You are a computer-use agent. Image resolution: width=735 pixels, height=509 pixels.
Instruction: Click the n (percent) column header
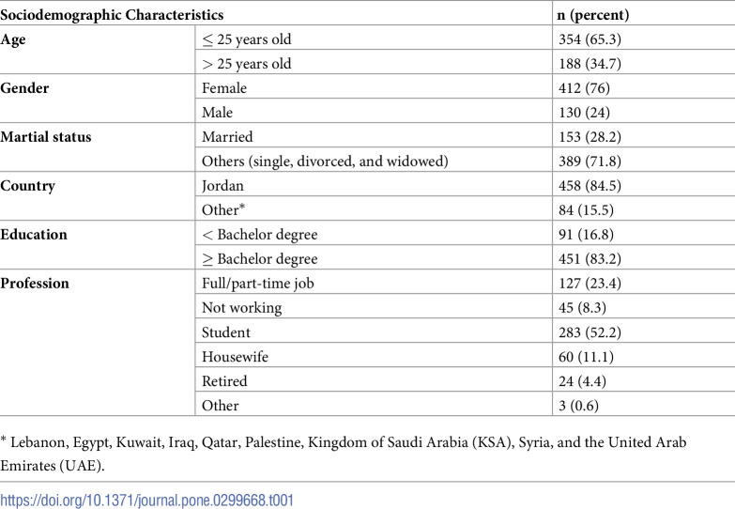coord(593,15)
